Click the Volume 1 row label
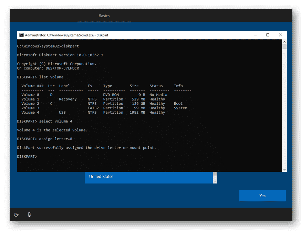 click(30, 99)
